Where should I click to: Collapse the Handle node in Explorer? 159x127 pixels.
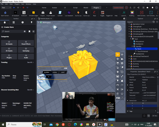[x=132, y=46]
